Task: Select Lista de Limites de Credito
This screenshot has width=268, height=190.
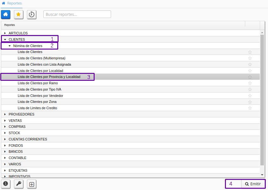Action: coord(130,108)
